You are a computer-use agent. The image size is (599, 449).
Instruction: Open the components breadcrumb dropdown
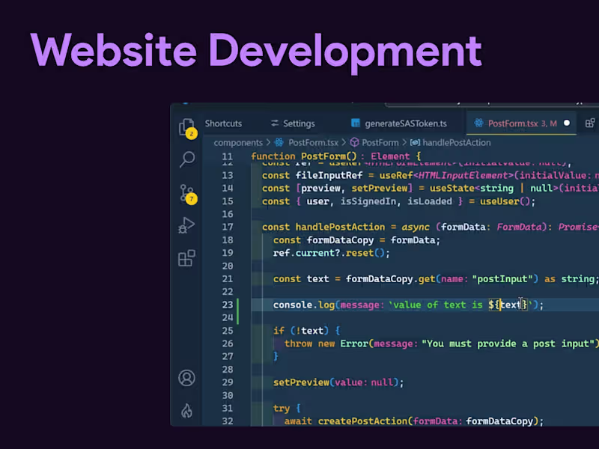238,142
